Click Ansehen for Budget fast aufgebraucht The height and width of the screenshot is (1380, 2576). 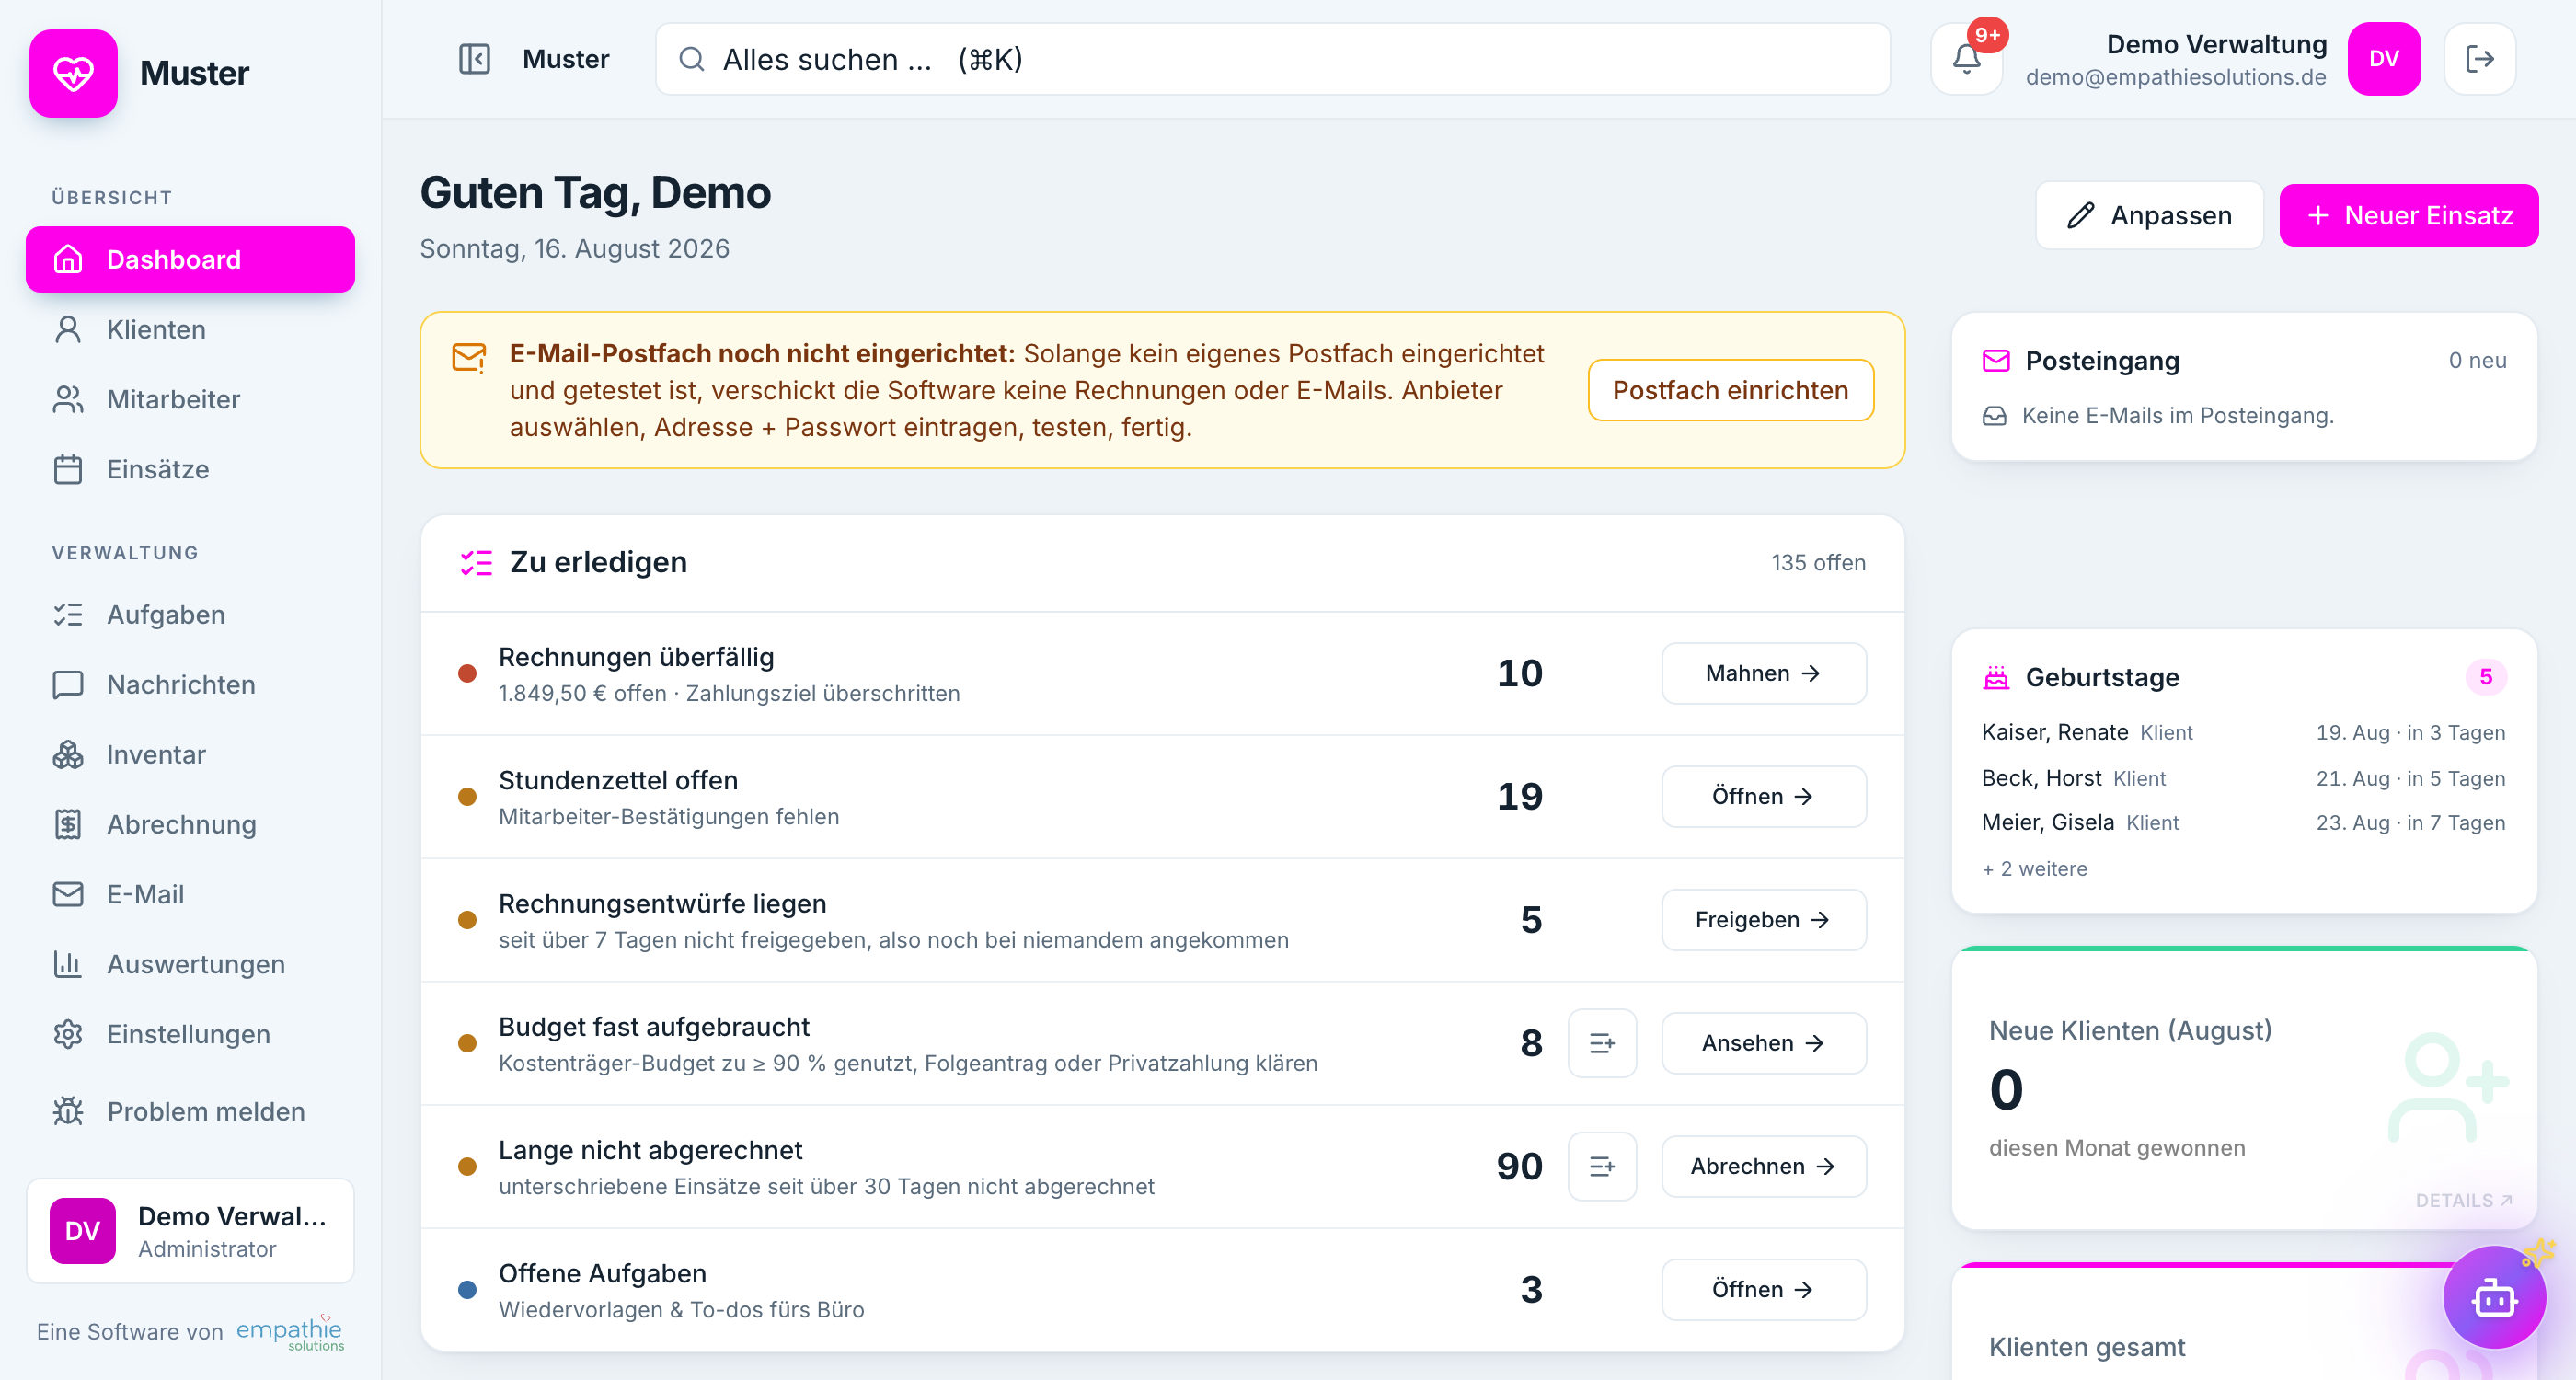[1763, 1043]
